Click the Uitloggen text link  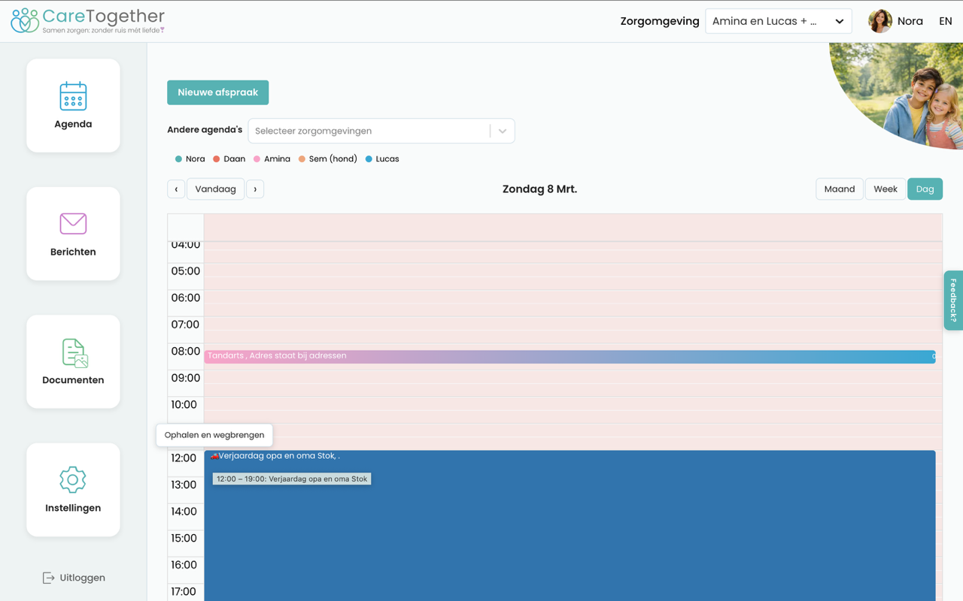click(82, 578)
